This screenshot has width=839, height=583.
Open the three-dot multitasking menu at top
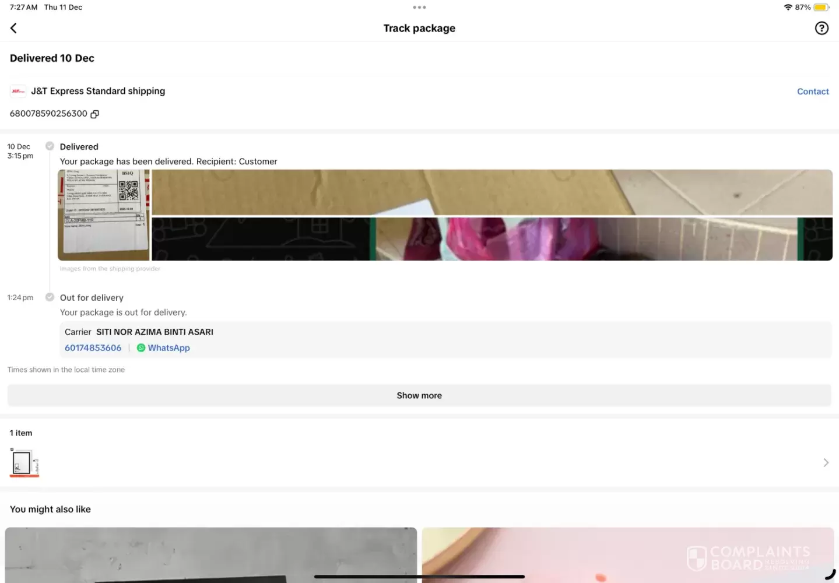(419, 8)
